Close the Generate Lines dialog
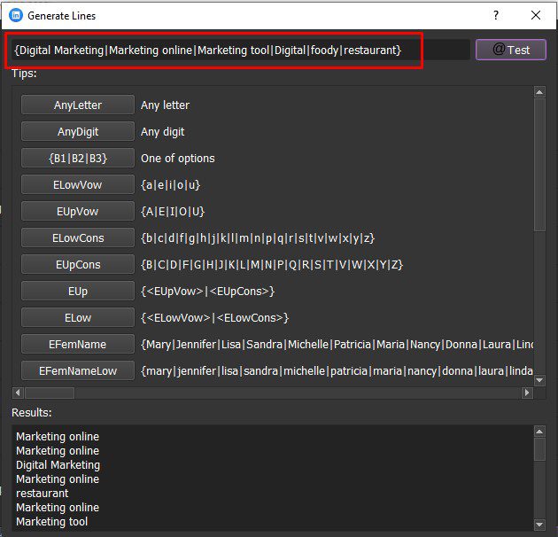Viewport: 558px width, 537px height. pyautogui.click(x=536, y=15)
